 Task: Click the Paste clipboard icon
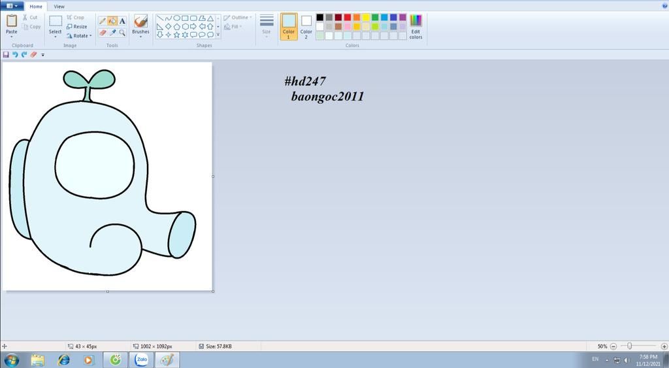click(12, 20)
